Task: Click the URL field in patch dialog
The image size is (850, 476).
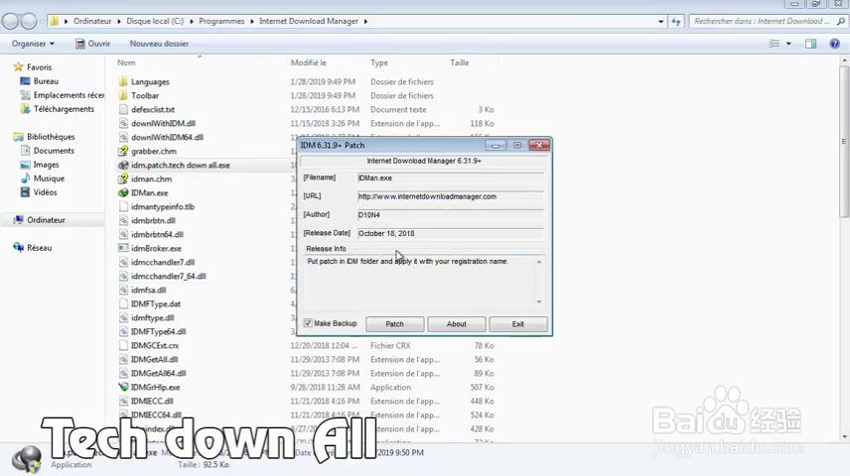Action: tap(450, 196)
